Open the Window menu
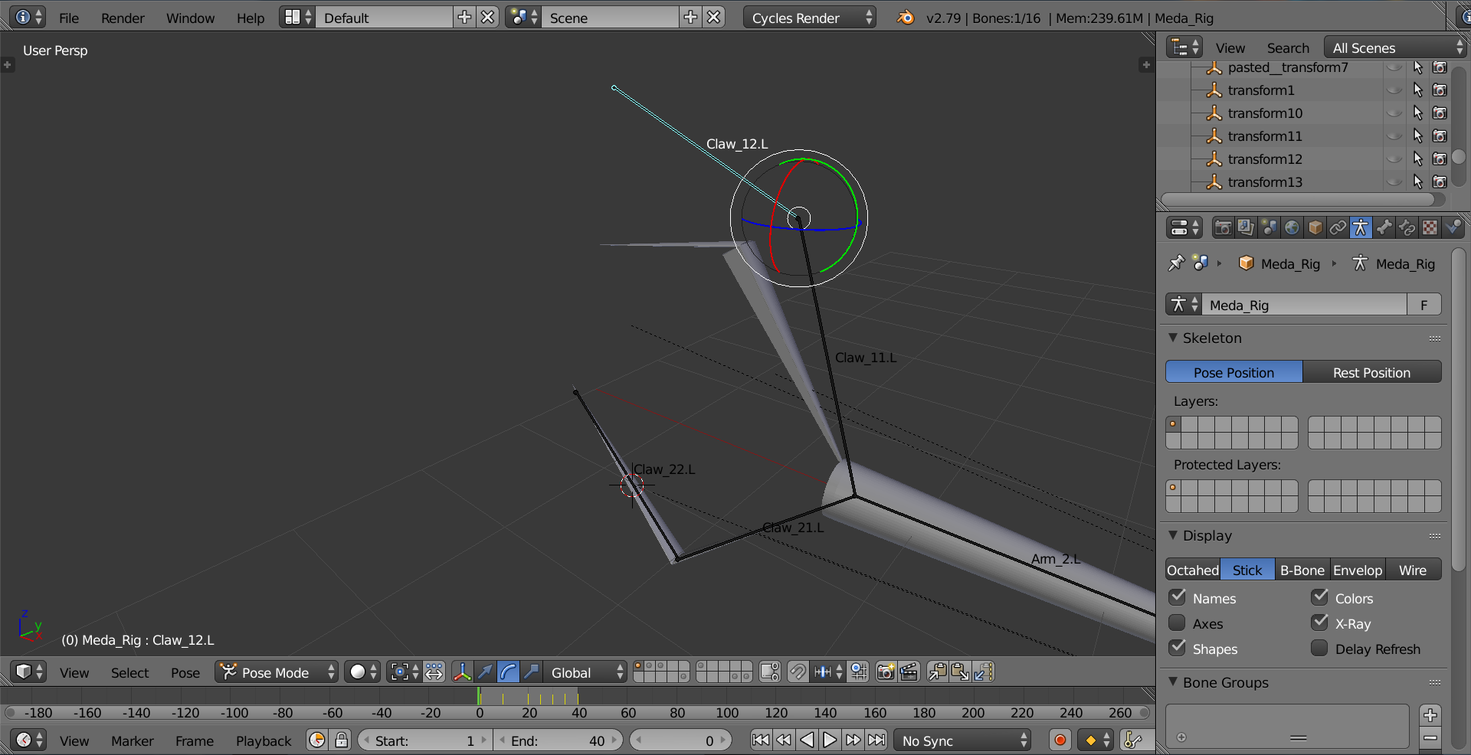Image resolution: width=1471 pixels, height=755 pixels. (x=190, y=18)
